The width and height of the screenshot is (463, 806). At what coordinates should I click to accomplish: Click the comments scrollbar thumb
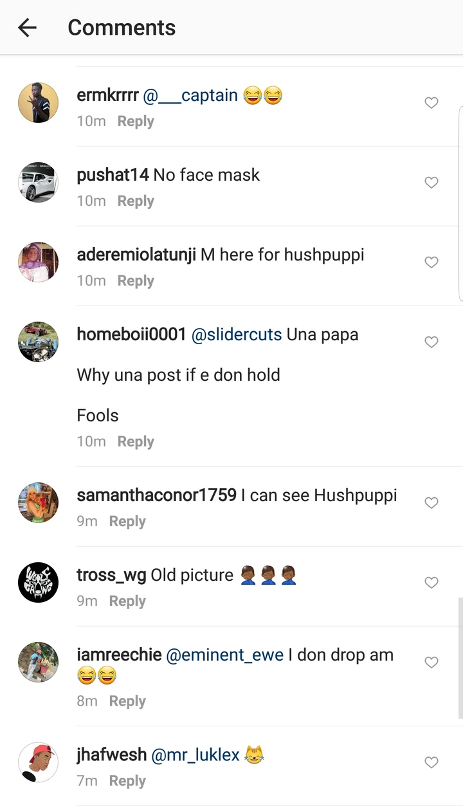[460, 657]
